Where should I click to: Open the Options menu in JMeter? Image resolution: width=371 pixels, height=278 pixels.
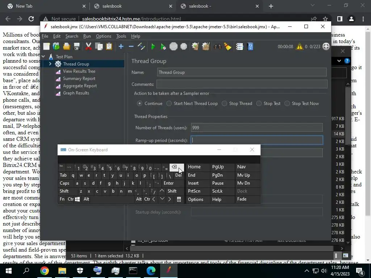tap(103, 36)
